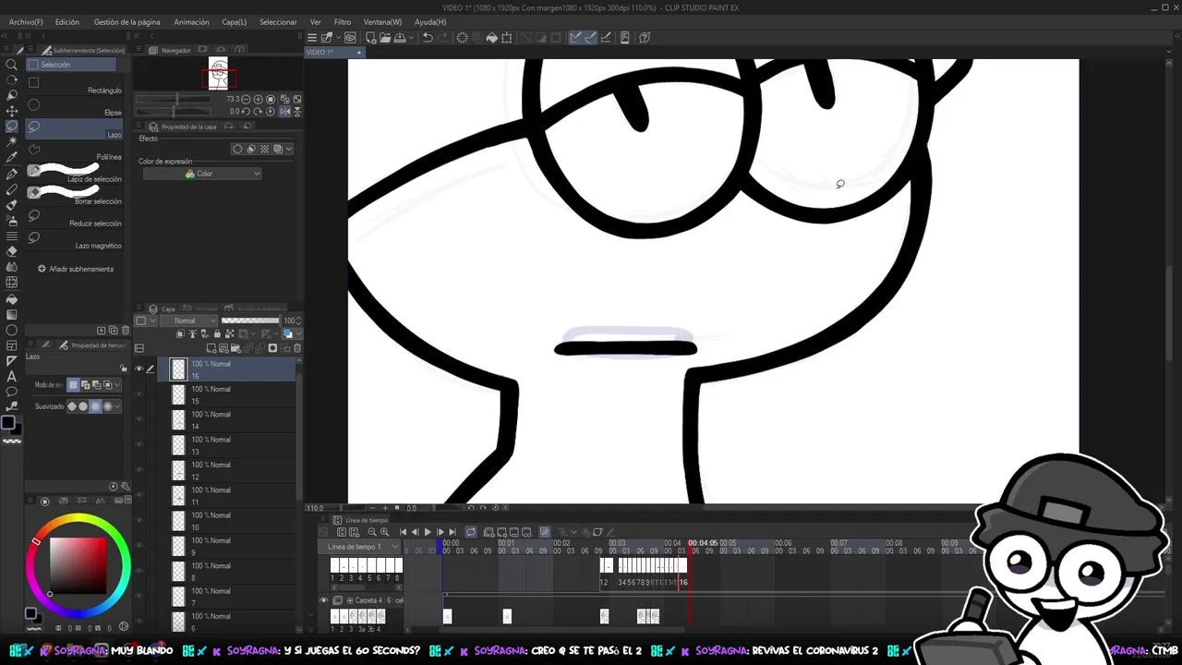Screen dimensions: 1182x665
Task: Expand the Suavizado options arrow
Action: click(119, 406)
